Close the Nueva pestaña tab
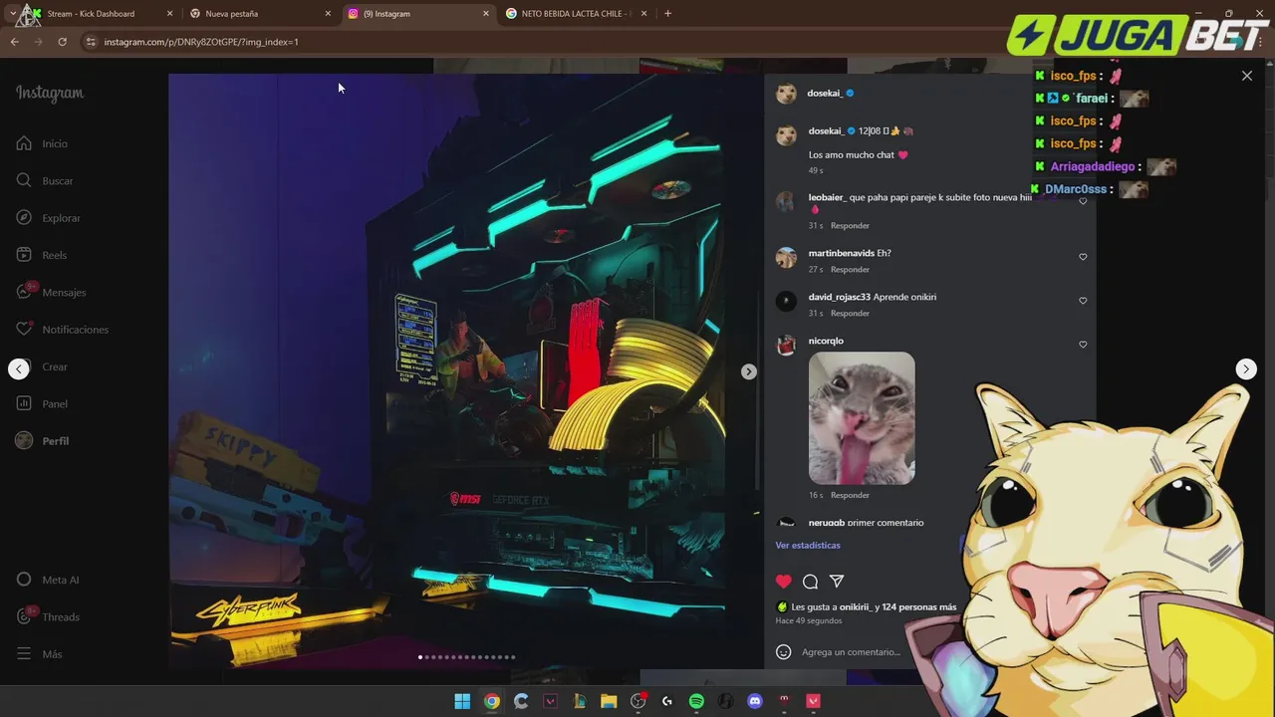 pos(328,14)
